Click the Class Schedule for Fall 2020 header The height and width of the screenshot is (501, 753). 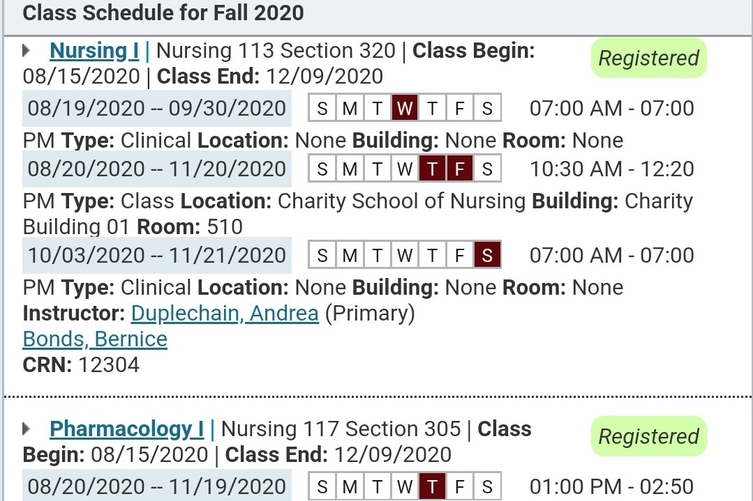tap(163, 13)
